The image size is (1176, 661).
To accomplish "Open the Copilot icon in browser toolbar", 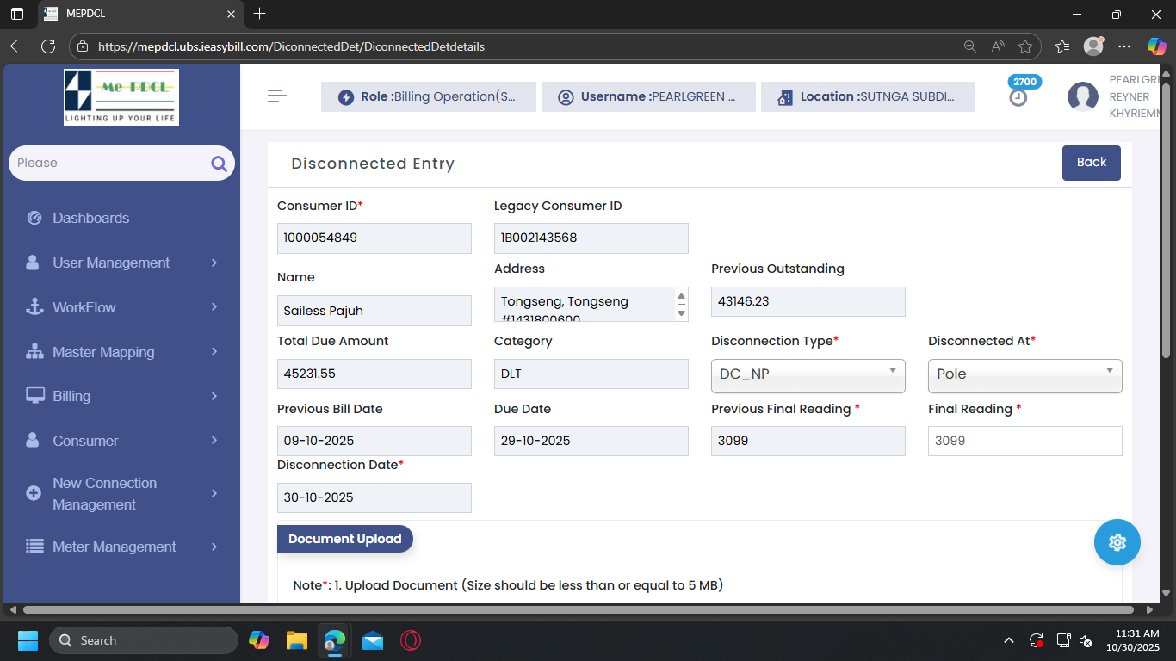I will (1156, 46).
